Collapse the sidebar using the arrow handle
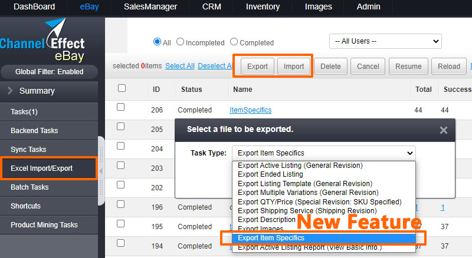 click(101, 171)
